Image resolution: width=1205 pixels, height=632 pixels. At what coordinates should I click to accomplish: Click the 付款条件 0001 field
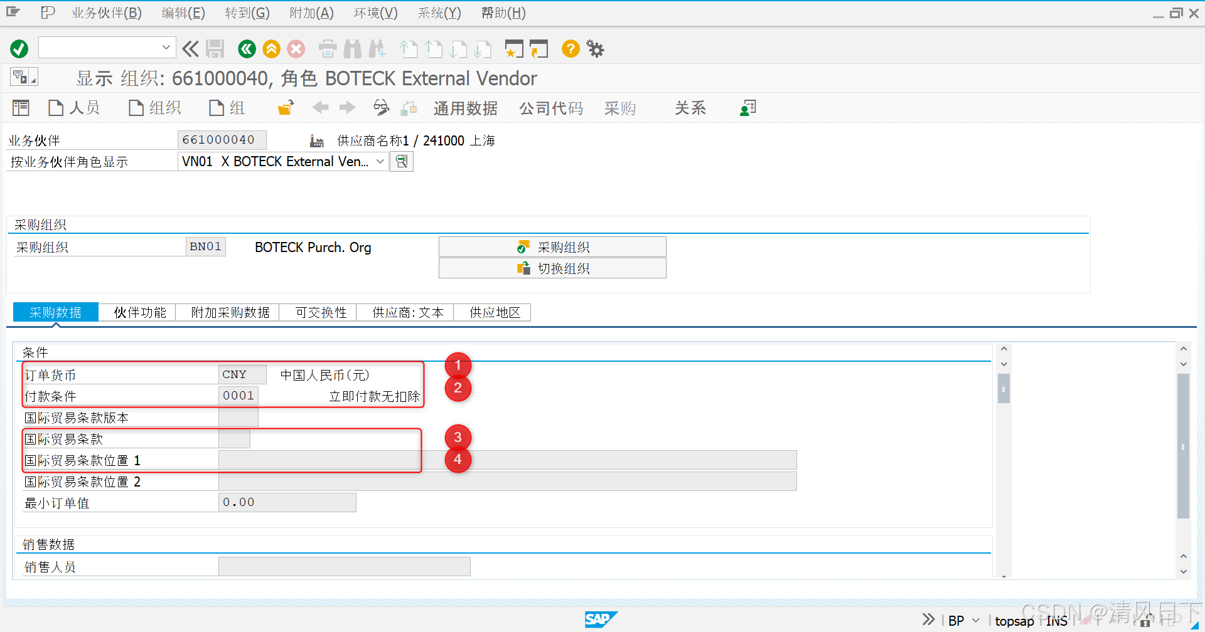(238, 396)
